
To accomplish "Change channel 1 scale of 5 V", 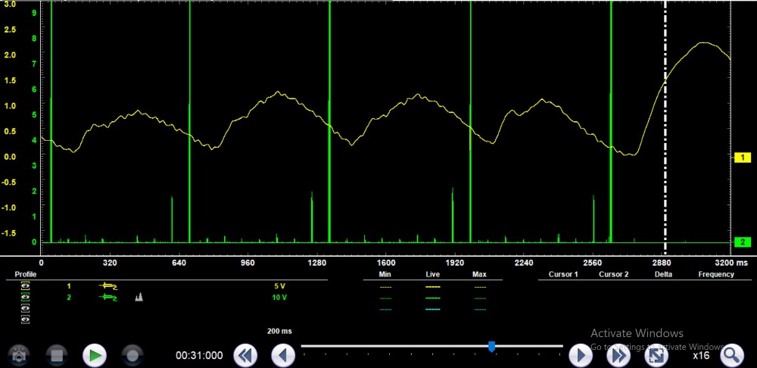I will point(280,286).
